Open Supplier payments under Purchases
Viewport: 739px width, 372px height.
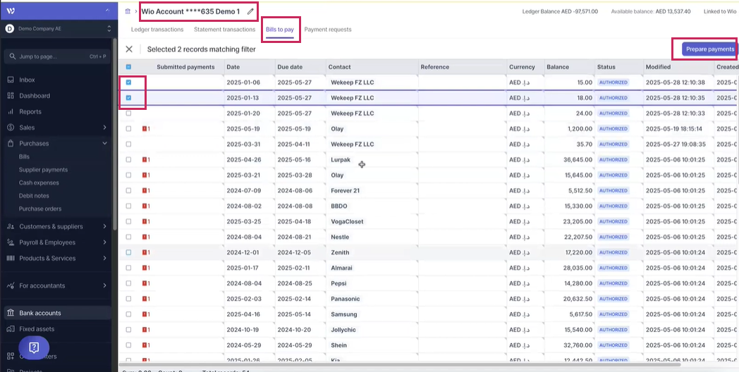click(43, 170)
